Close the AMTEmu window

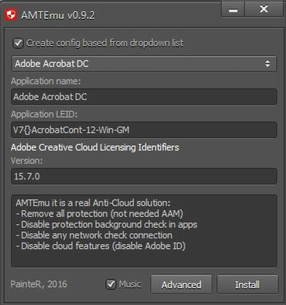[264, 9]
